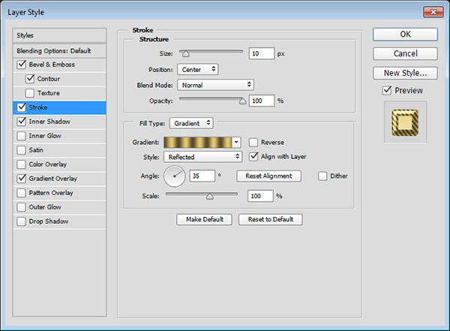Viewport: 450px width, 331px height.
Task: Open the gradient picker dropdown arrow
Action: [x=237, y=142]
